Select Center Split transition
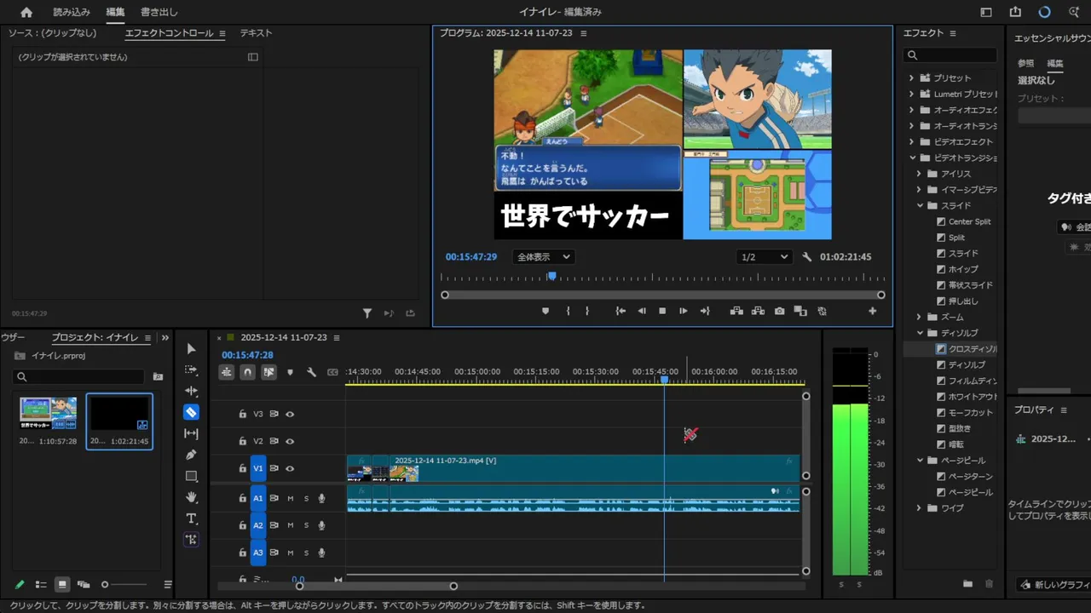 (x=964, y=221)
